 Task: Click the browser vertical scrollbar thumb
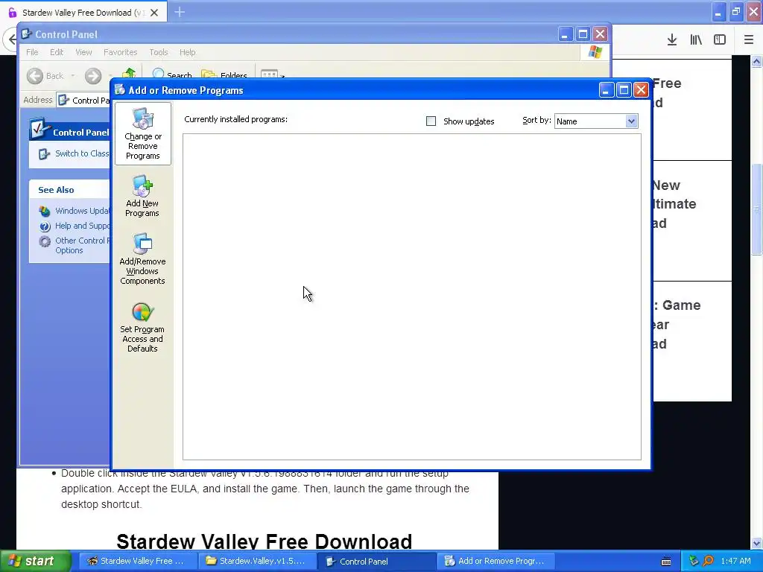pyautogui.click(x=757, y=209)
